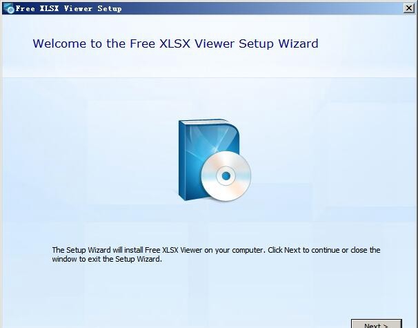Click "Free XLSX Viewer" in the description
The image size is (418, 328).
pyautogui.click(x=174, y=250)
